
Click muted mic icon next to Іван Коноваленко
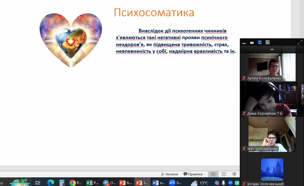click(x=244, y=149)
